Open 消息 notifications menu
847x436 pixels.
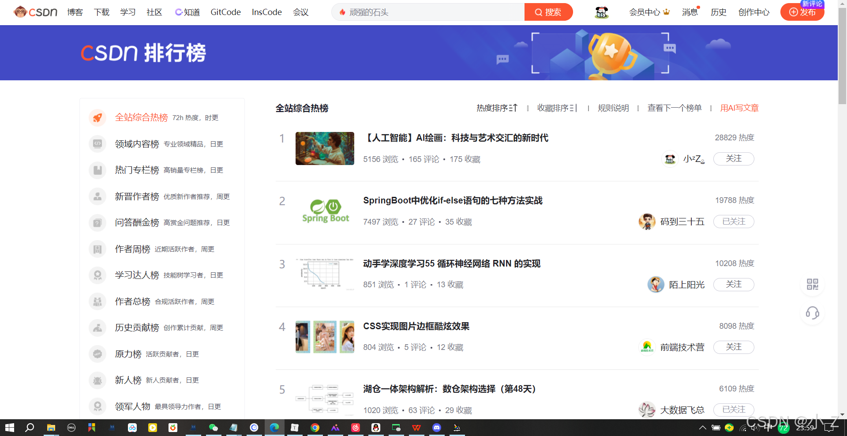[x=690, y=12]
